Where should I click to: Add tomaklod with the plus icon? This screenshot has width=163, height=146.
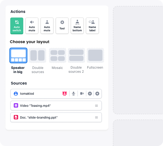(x=97, y=94)
